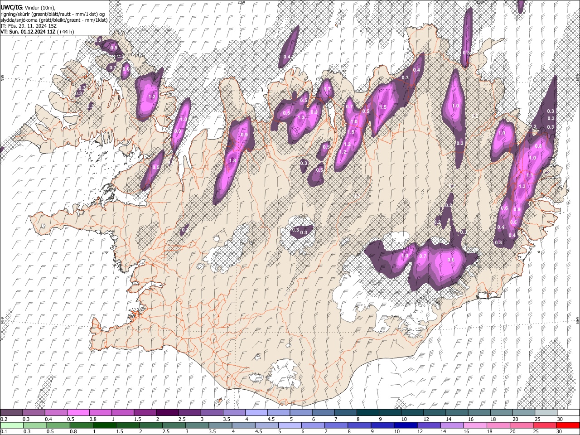Click the red-pink bottom-row swatch between 25 and 30
580x435 pixels.
(544, 425)
